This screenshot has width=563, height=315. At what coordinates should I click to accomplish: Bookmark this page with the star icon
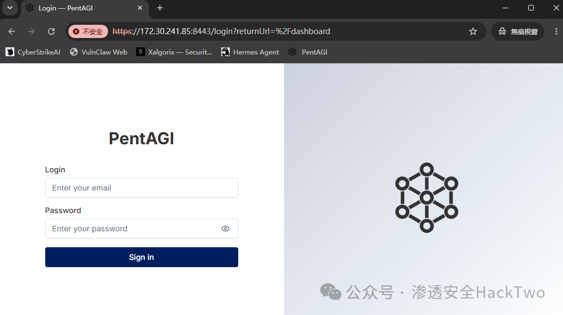tap(473, 31)
